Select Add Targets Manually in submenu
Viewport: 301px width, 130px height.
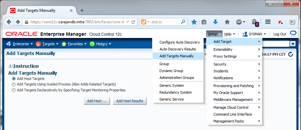pyautogui.click(x=178, y=56)
